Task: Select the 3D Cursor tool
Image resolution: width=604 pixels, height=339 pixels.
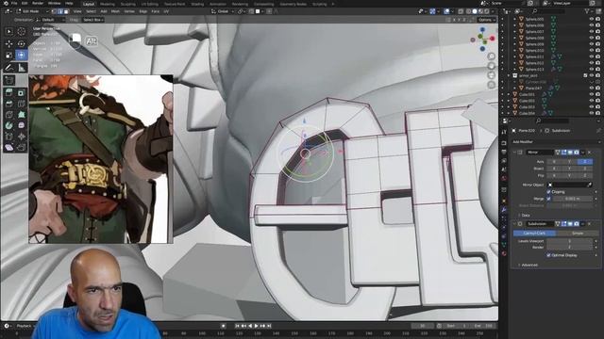Action: (21, 31)
